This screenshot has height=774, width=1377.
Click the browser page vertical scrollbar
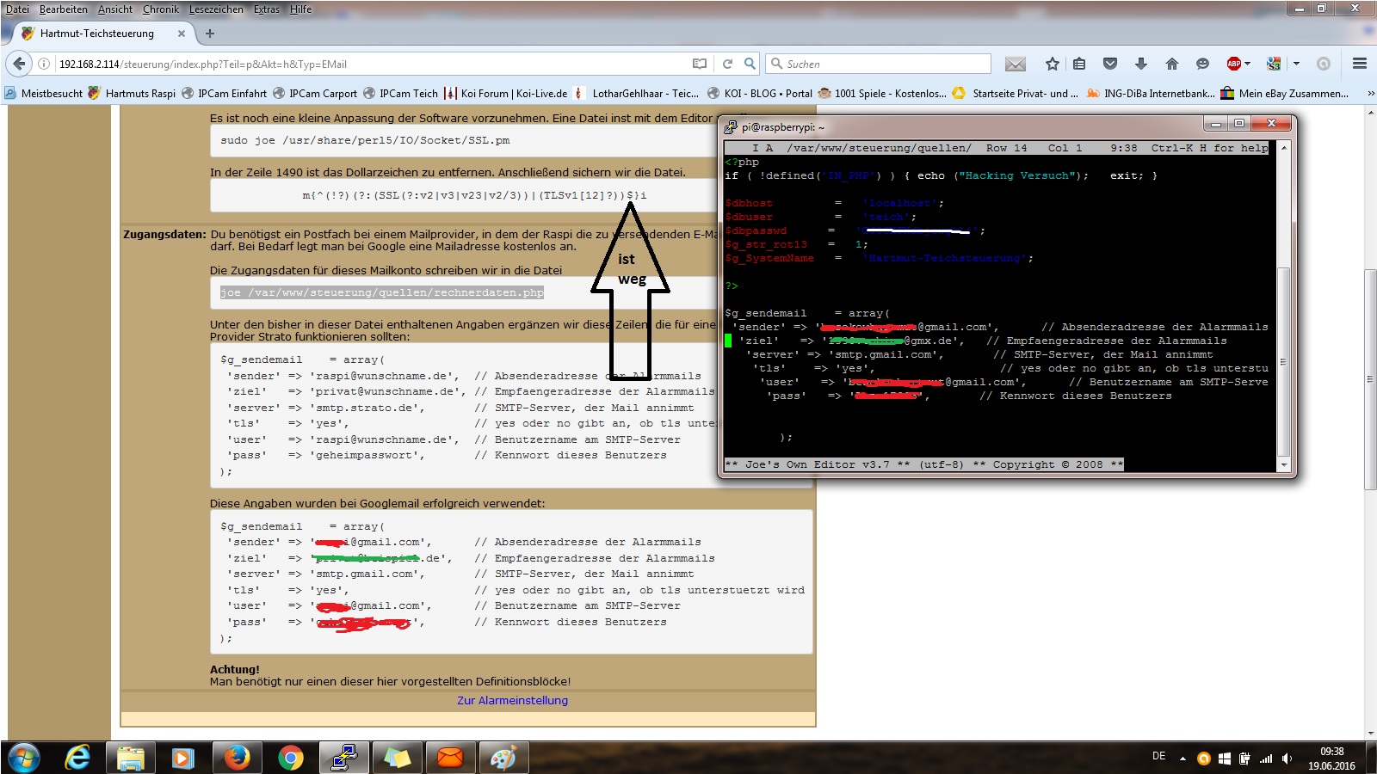1370,378
